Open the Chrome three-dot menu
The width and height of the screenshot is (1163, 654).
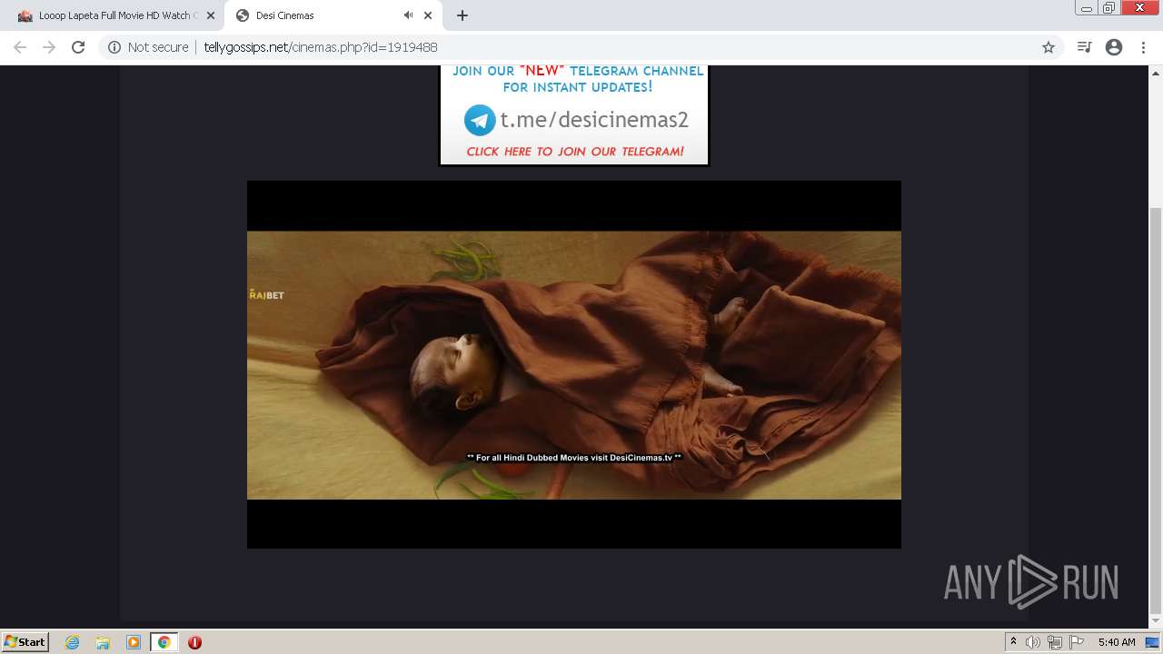[1144, 47]
